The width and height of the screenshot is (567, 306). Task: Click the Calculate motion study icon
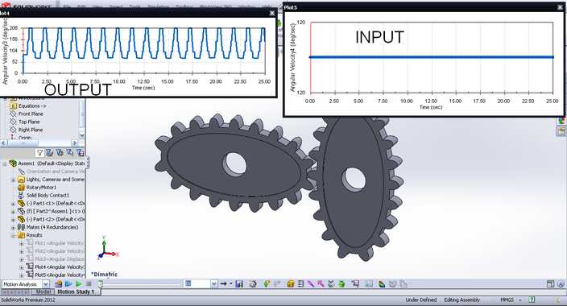58,284
